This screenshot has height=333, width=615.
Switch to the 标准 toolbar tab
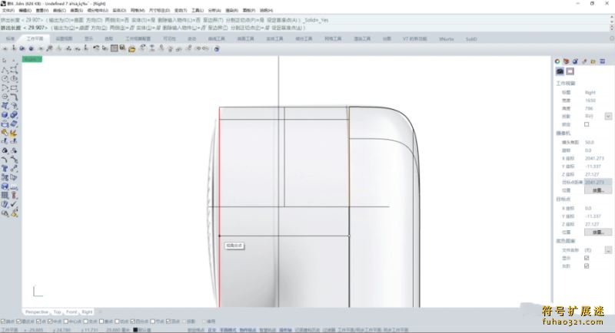(x=10, y=38)
